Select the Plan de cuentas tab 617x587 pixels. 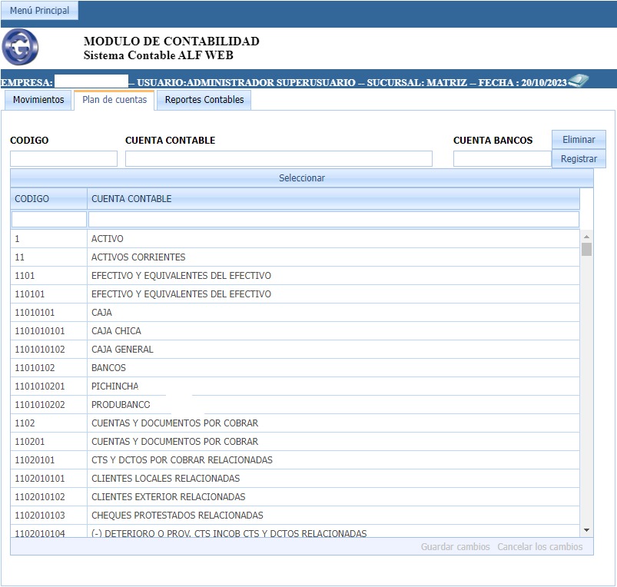pos(114,100)
